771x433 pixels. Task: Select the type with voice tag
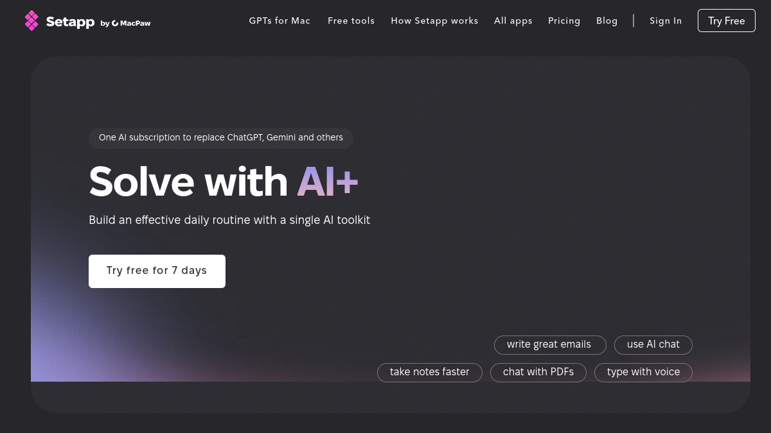643,372
